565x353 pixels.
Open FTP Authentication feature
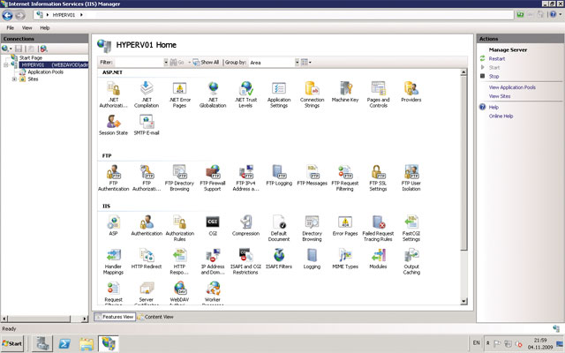(113, 177)
